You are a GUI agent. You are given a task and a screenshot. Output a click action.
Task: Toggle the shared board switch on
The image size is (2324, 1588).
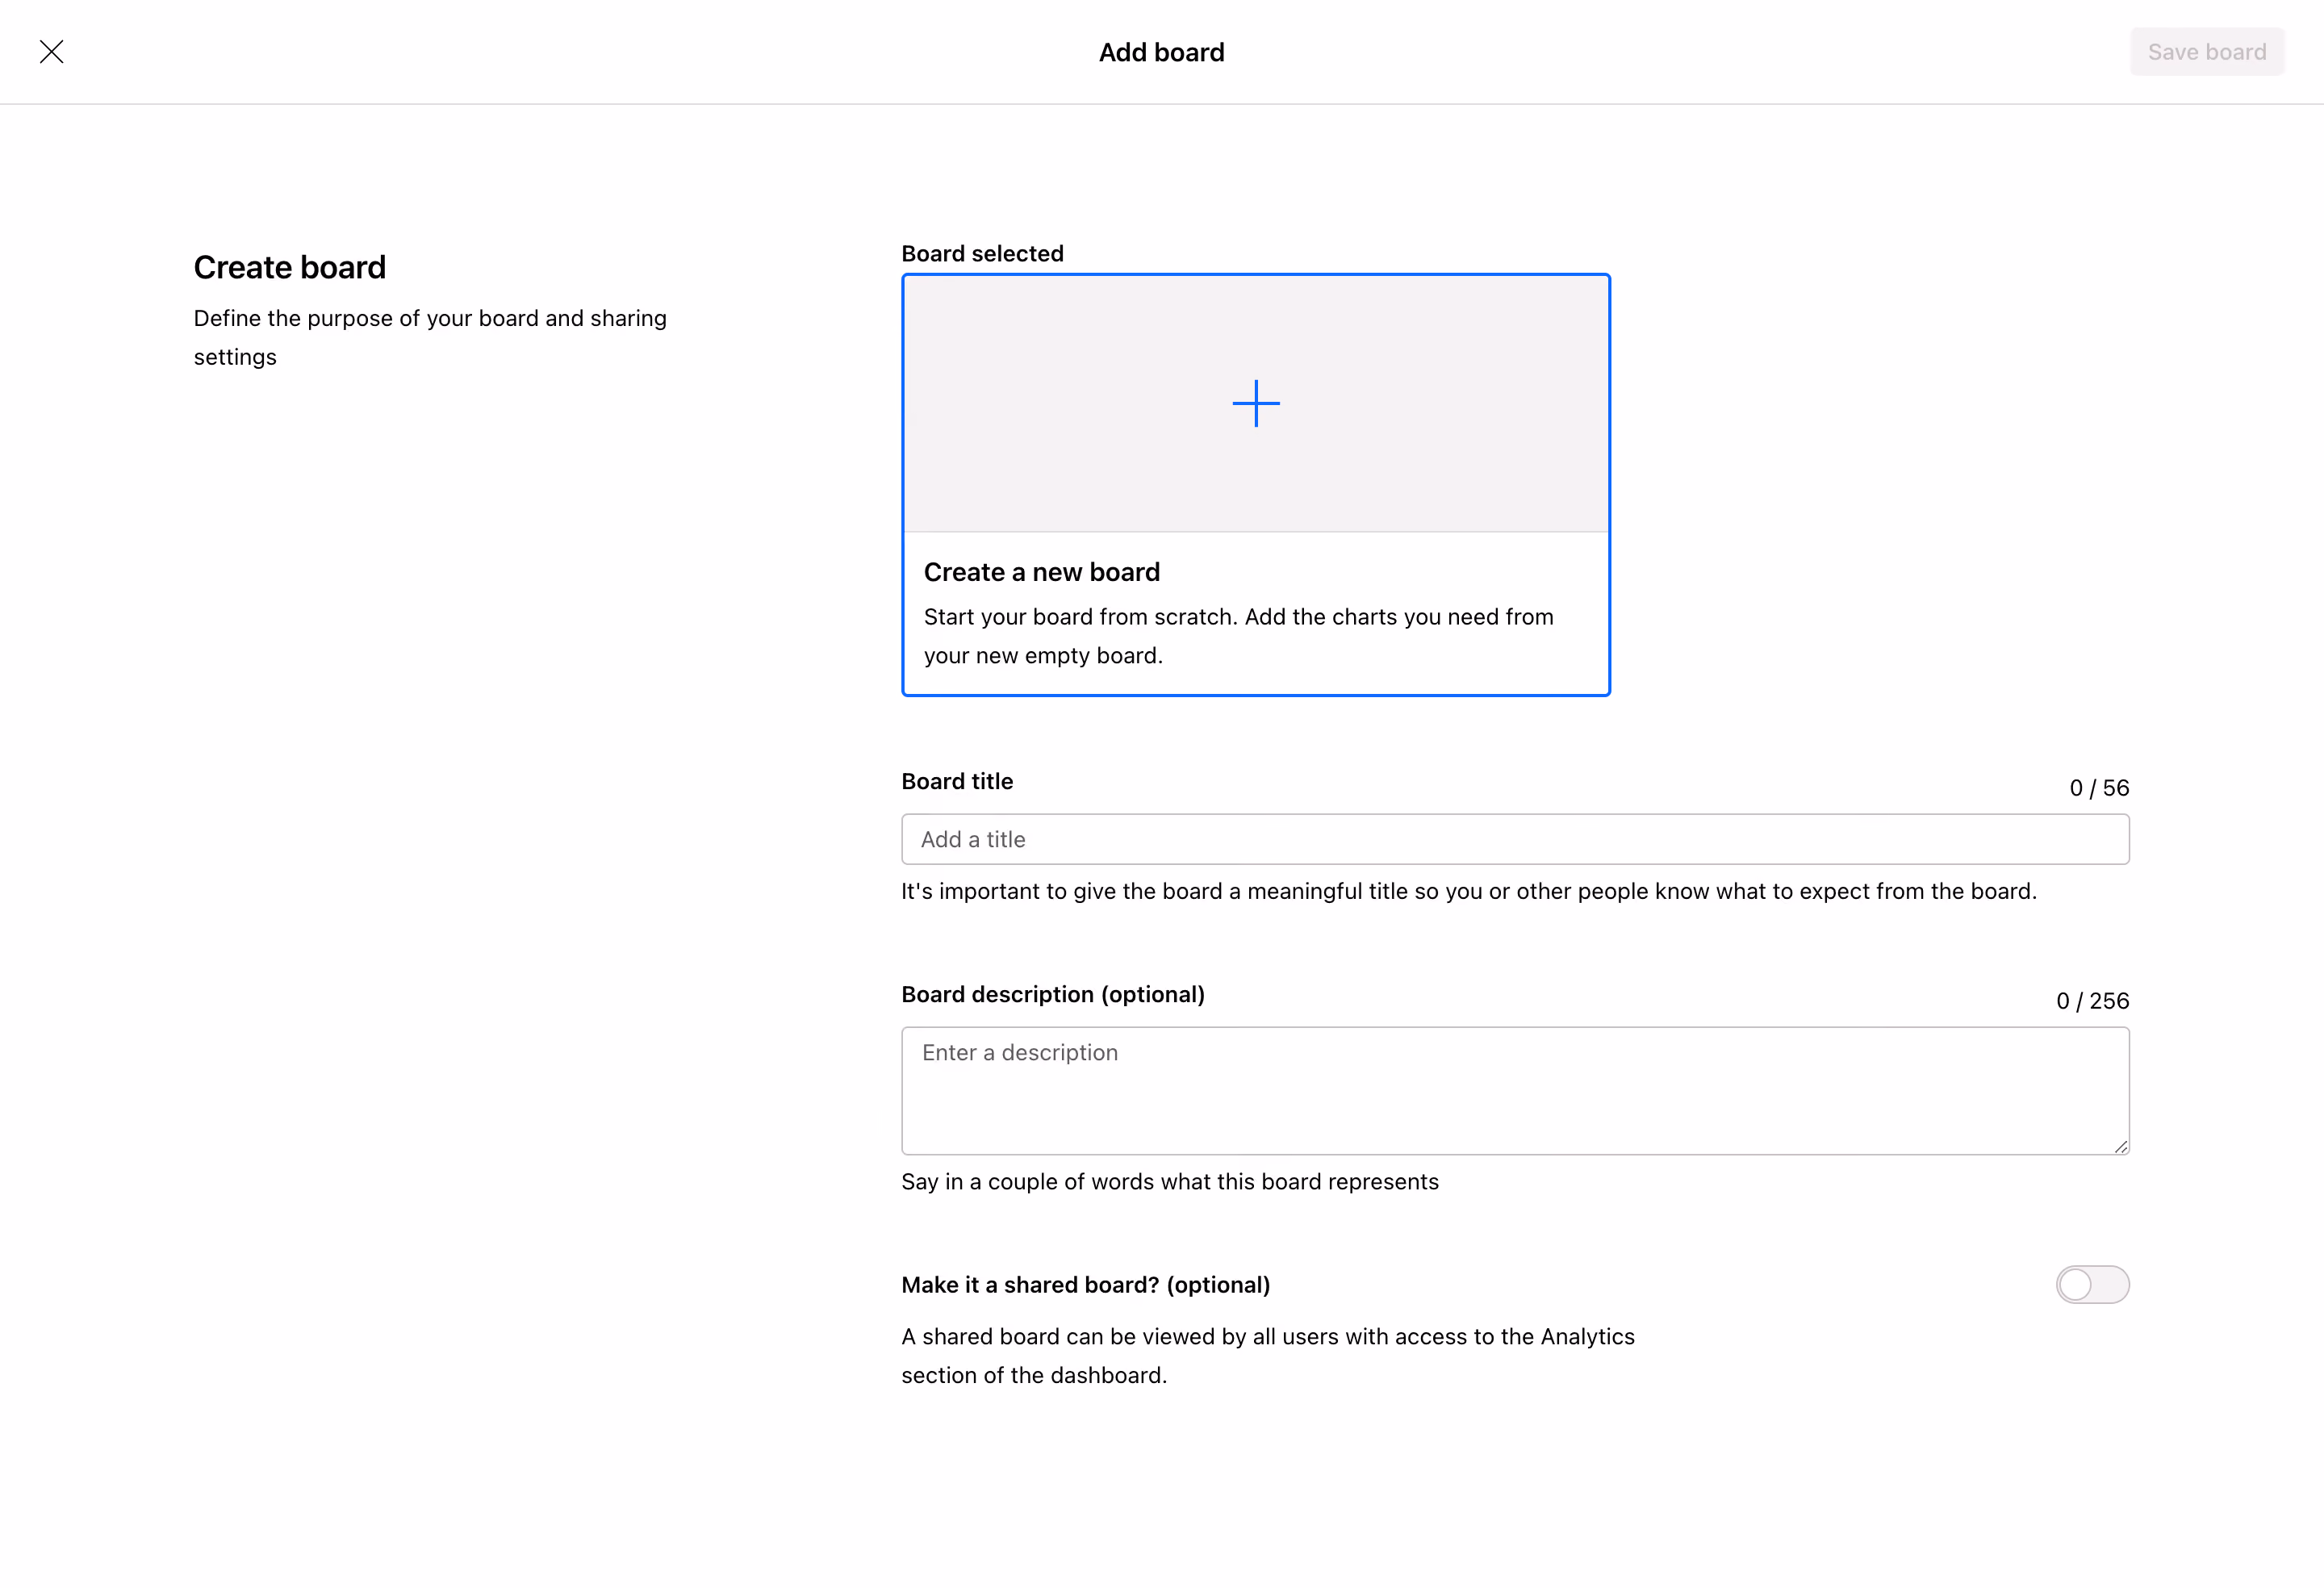[x=2092, y=1285]
